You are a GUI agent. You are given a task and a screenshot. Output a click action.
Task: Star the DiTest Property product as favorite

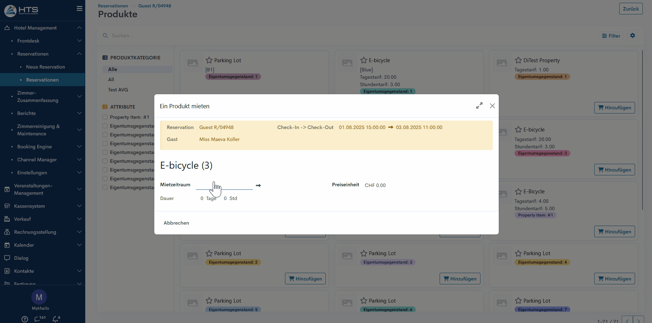[518, 60]
